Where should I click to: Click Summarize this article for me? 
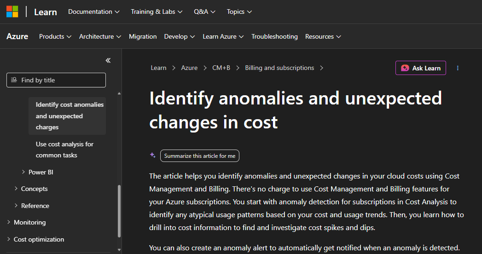click(x=200, y=156)
